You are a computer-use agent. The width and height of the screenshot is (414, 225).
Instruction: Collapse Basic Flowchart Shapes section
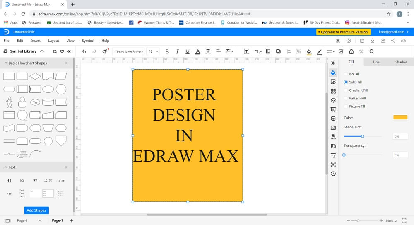click(x=6, y=63)
